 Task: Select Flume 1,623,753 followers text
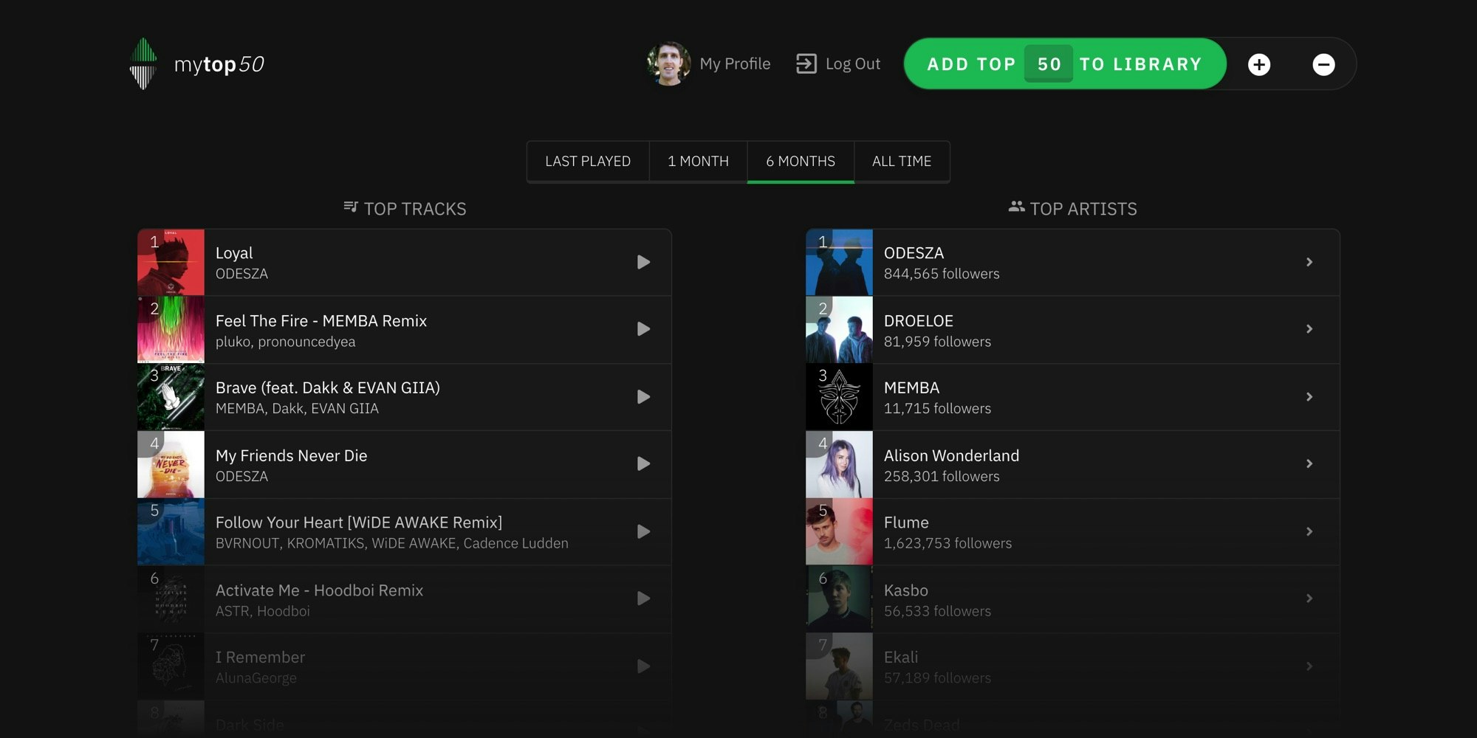click(947, 543)
